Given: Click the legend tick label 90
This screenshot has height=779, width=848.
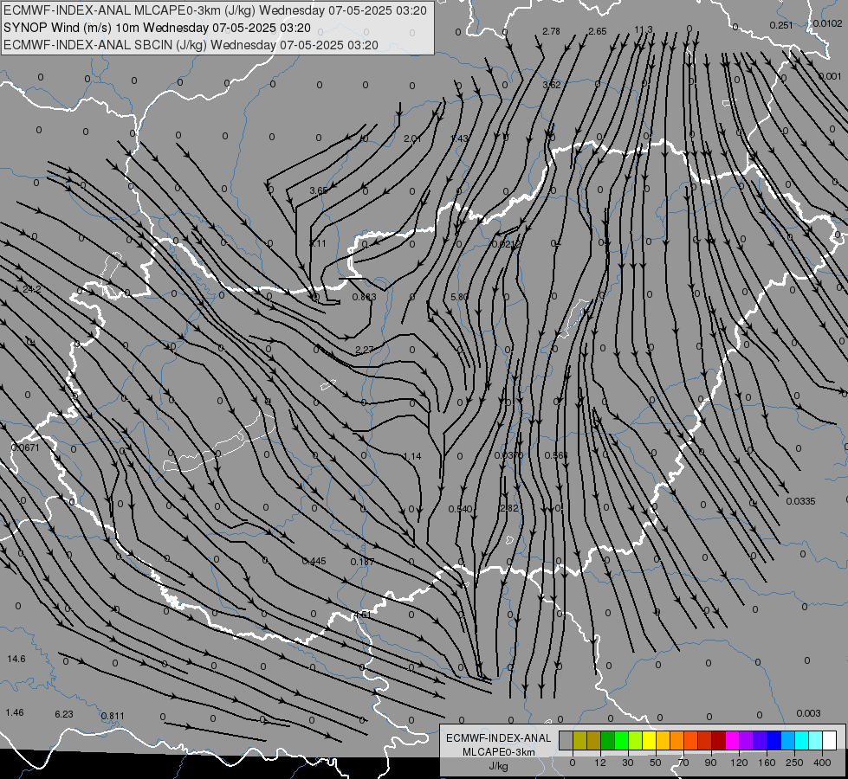Looking at the screenshot, I should pyautogui.click(x=710, y=763).
